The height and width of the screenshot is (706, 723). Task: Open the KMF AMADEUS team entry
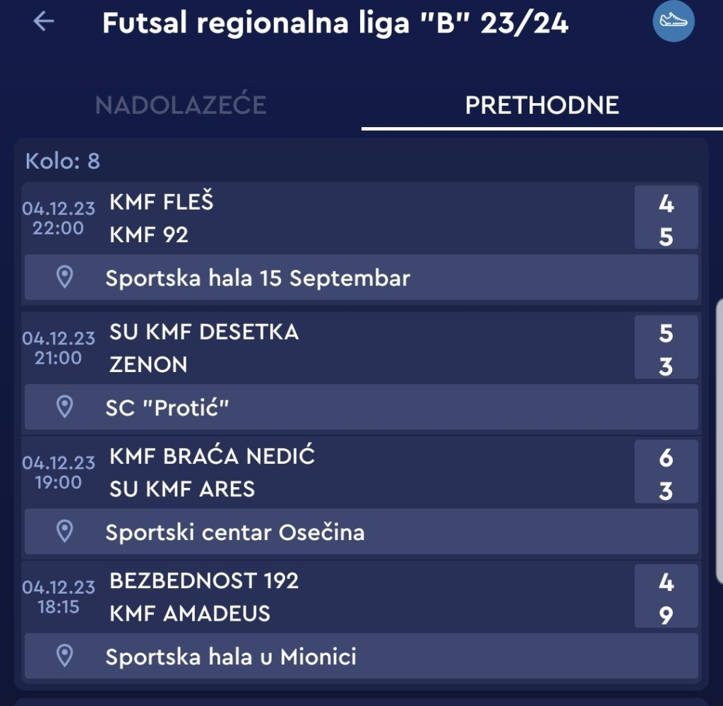[190, 613]
